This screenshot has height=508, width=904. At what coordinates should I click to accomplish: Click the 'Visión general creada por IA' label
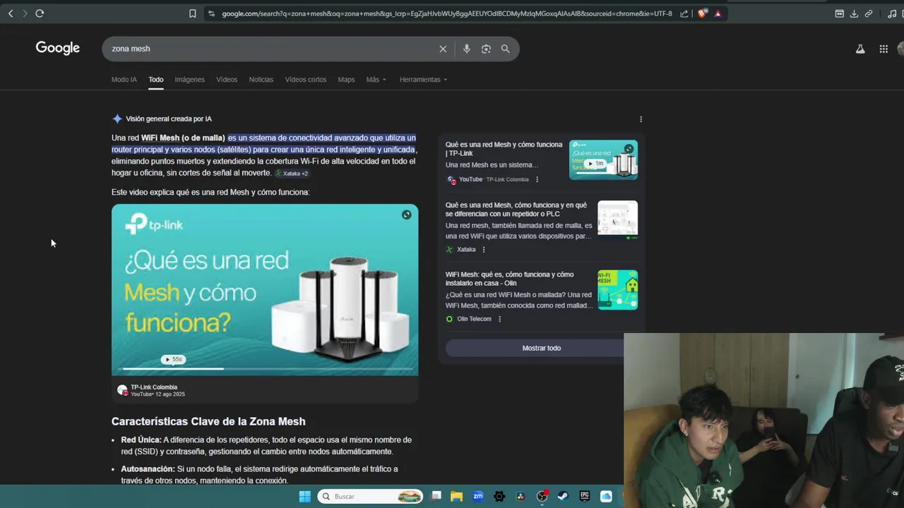[169, 119]
